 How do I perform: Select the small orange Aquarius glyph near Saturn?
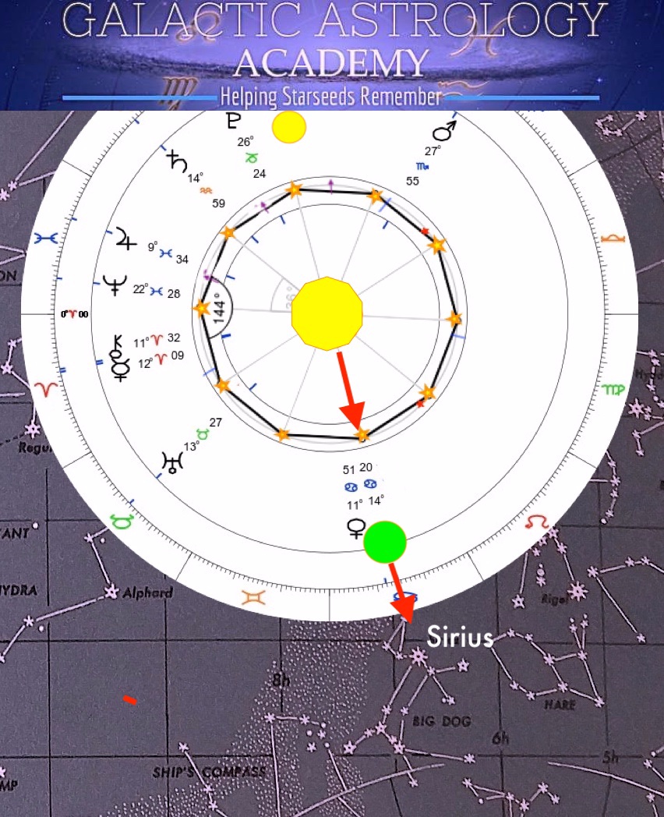[x=206, y=191]
